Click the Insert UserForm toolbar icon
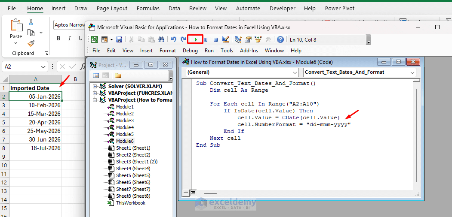 pos(104,39)
